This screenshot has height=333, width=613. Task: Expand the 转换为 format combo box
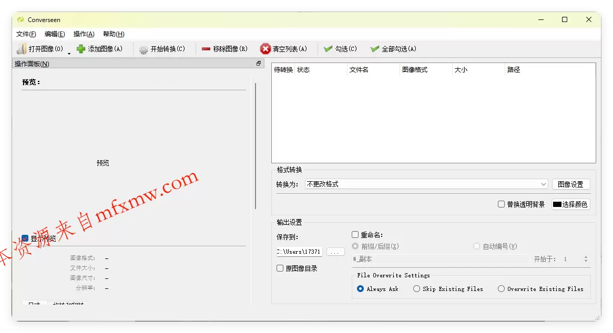click(426, 184)
